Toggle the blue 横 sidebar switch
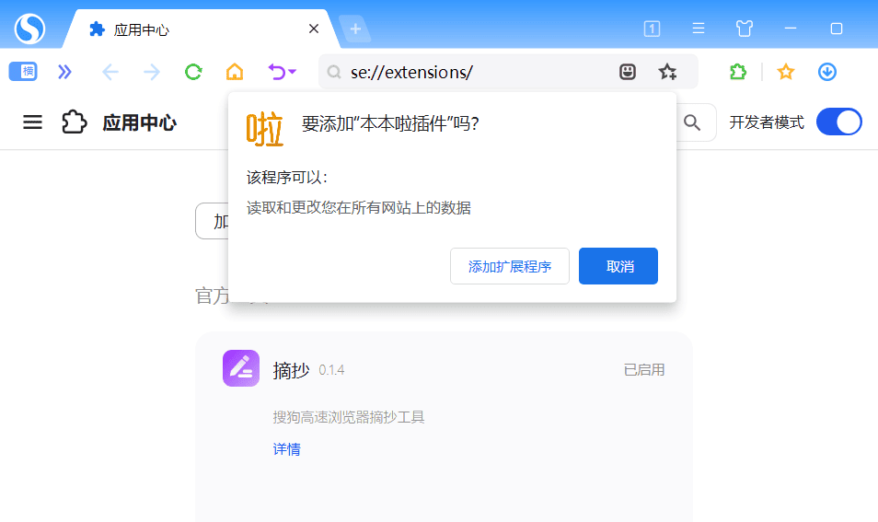The image size is (878, 522). 22,72
